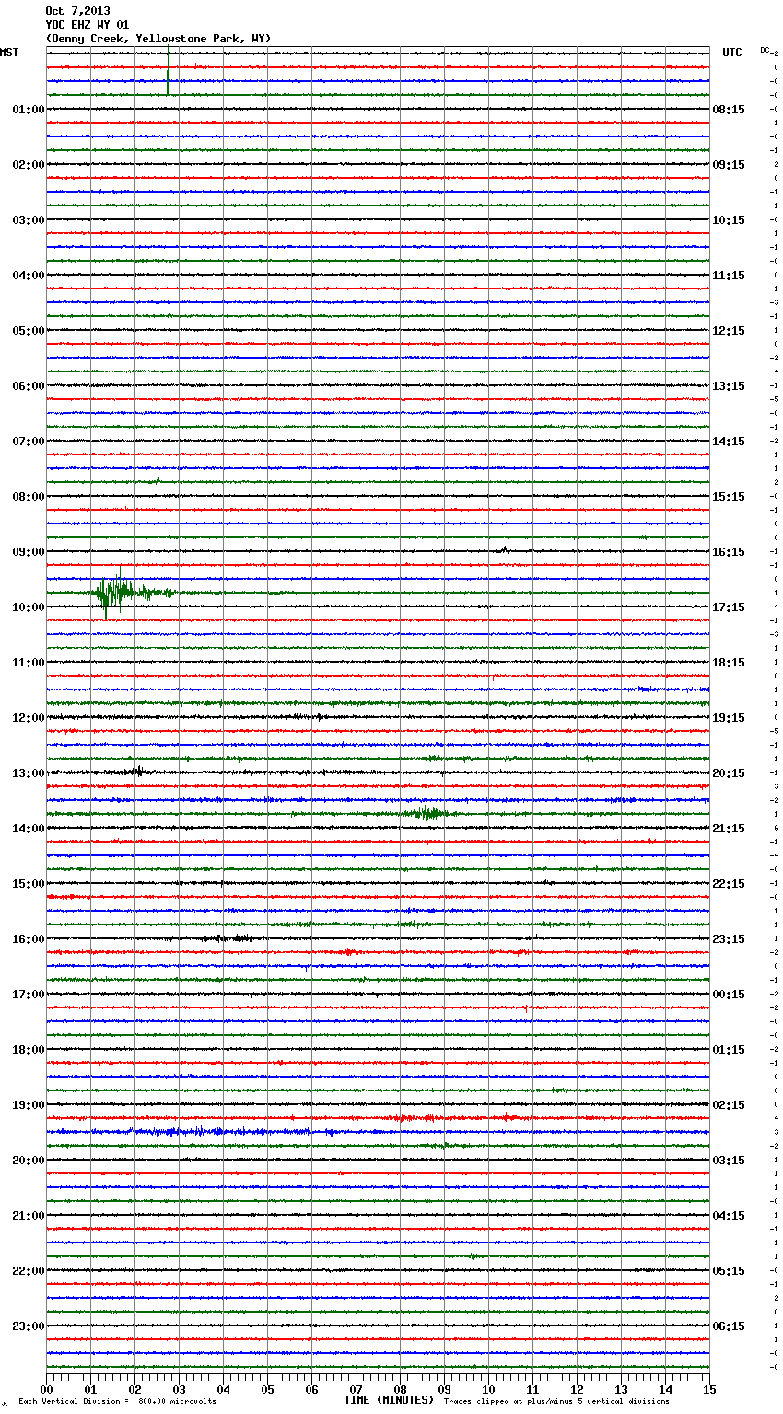Click the 02:15 UTC time label
The width and height of the screenshot is (783, 1414).
point(729,1105)
